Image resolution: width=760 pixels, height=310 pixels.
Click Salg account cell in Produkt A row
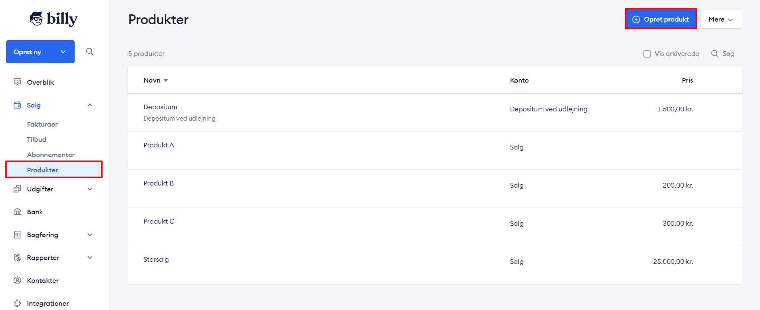(517, 147)
